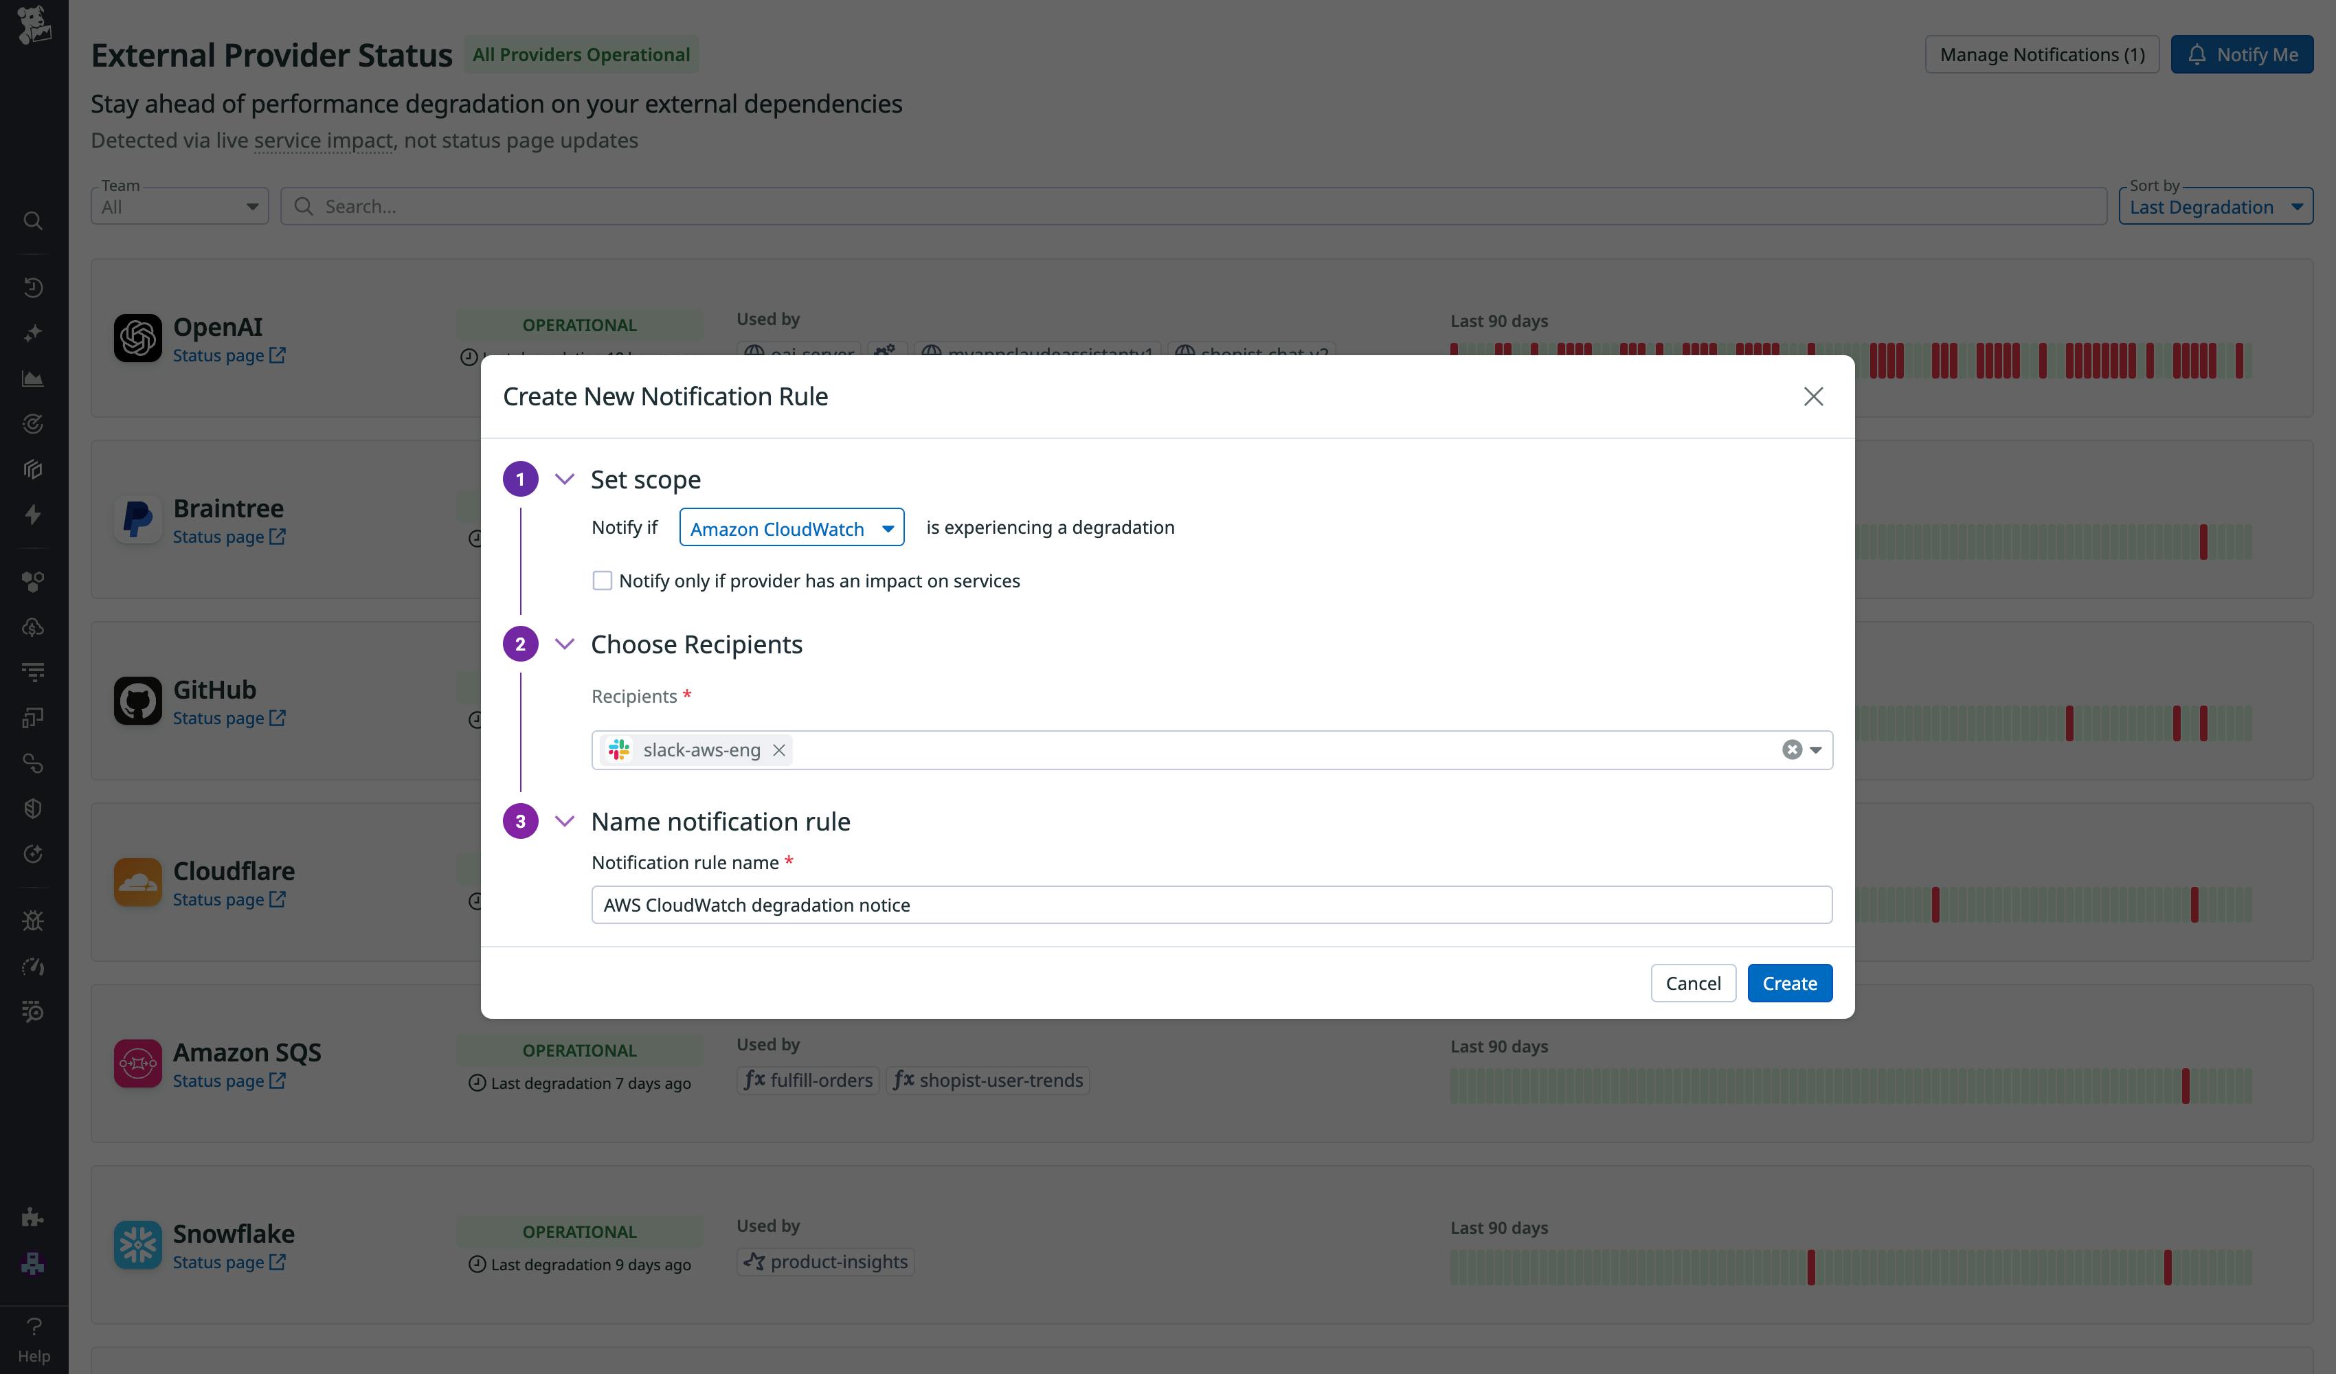Image resolution: width=2336 pixels, height=1374 pixels.
Task: Select the bug-shaped error tracking sidebar icon
Action: pyautogui.click(x=34, y=920)
